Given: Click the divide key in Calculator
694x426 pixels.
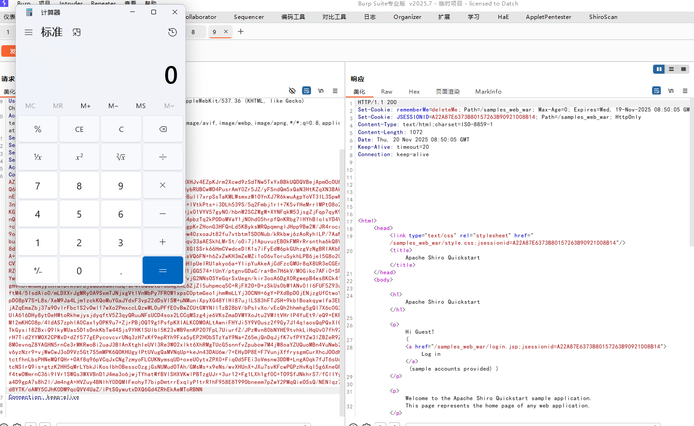Looking at the screenshot, I should 163,157.
